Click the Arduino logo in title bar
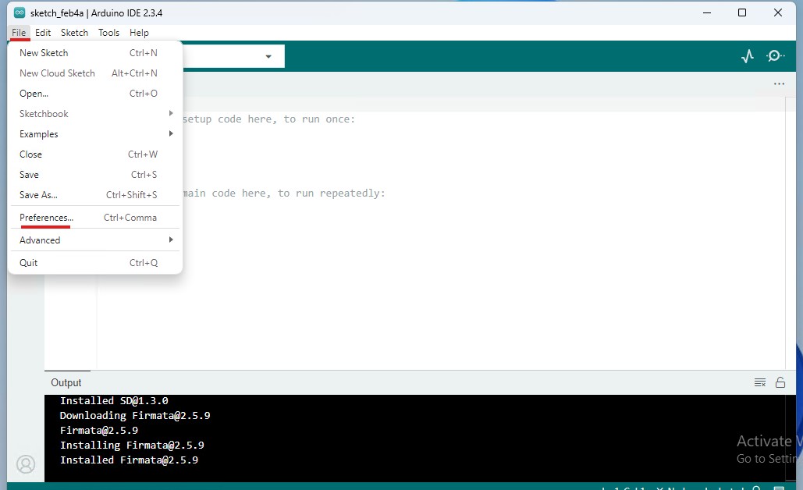Image resolution: width=803 pixels, height=490 pixels. click(19, 12)
